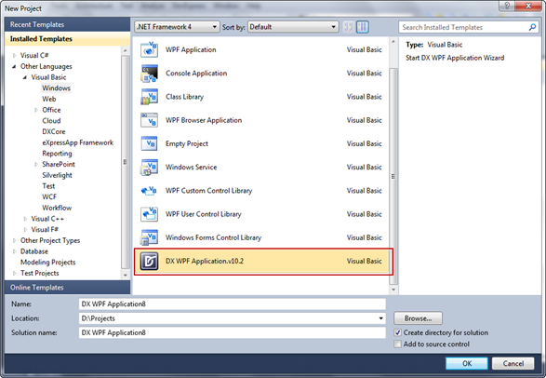Enable Add to source control checkbox
The width and height of the screenshot is (546, 378).
coord(397,344)
